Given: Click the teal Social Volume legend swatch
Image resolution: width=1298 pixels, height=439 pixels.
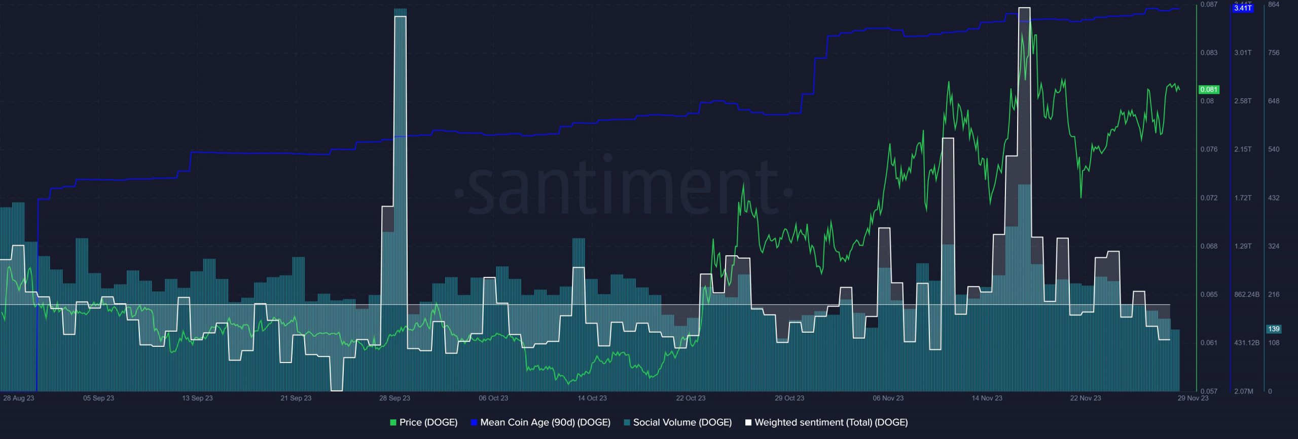Looking at the screenshot, I should click(x=627, y=422).
